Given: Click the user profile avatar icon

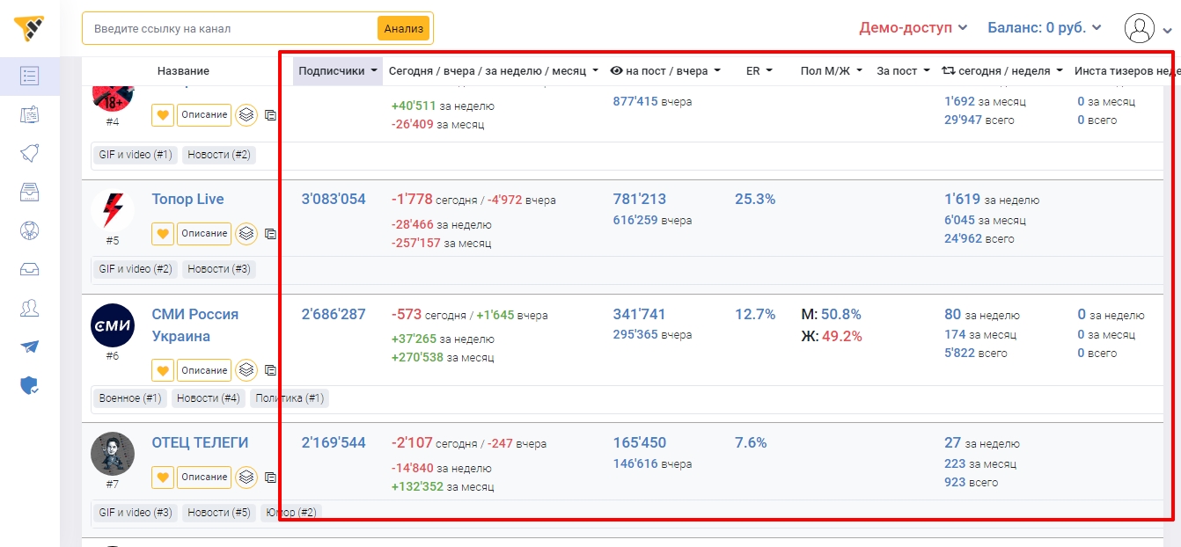Looking at the screenshot, I should pos(1140,28).
